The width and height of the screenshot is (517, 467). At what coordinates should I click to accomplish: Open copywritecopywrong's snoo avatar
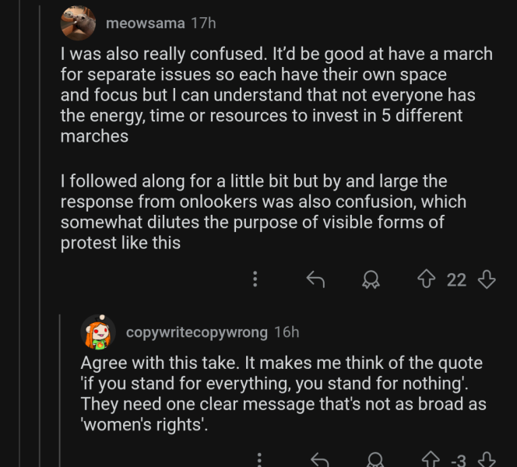[99, 332]
